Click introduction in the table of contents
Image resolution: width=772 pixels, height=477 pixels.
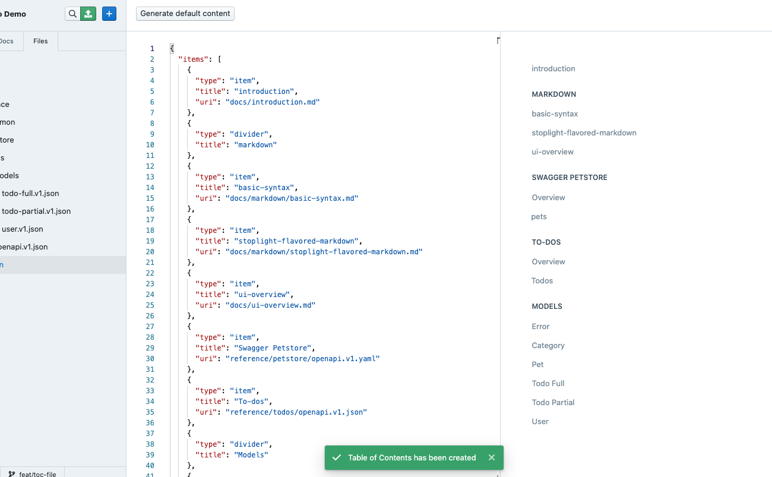553,68
